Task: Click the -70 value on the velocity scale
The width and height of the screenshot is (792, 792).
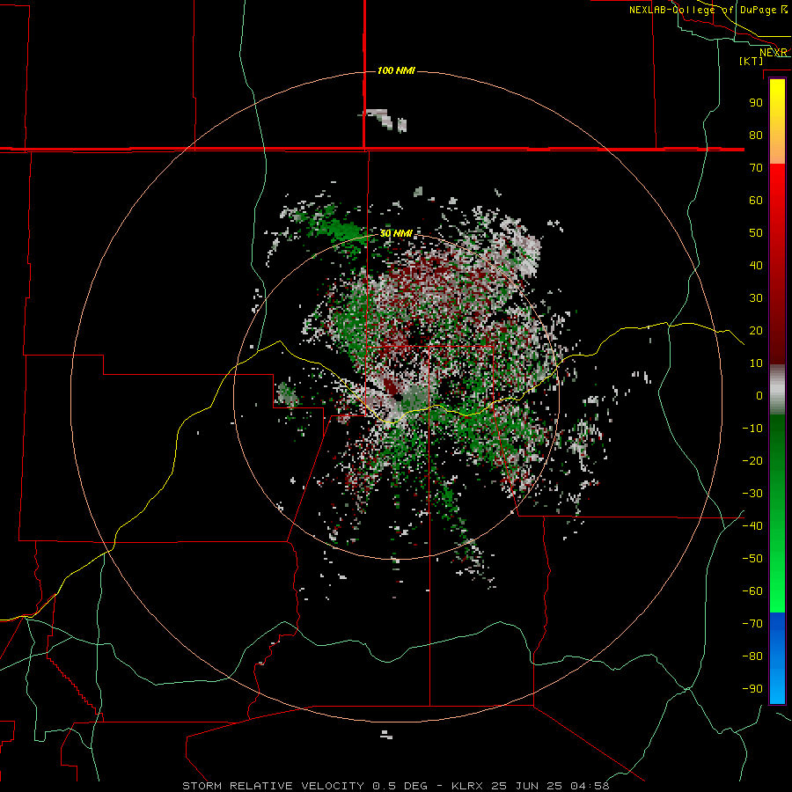Action: click(752, 624)
